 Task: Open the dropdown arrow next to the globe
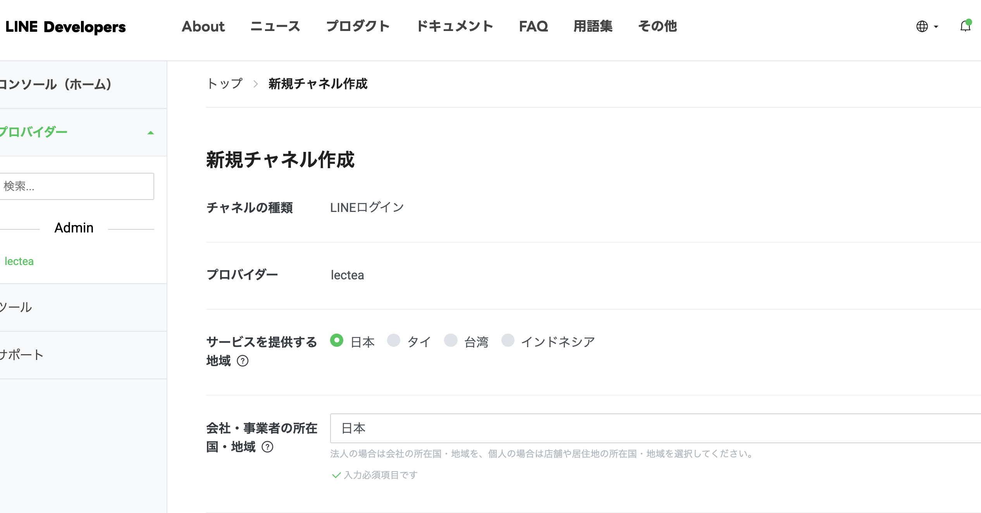coord(936,27)
